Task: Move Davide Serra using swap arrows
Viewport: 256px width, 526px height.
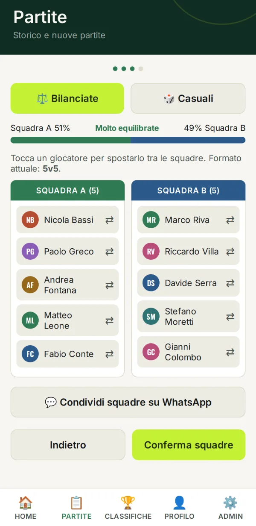Action: pos(230,283)
